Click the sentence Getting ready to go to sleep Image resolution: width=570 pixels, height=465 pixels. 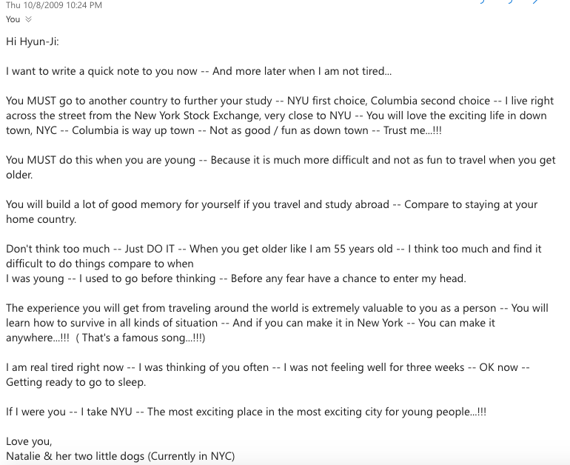(x=76, y=383)
